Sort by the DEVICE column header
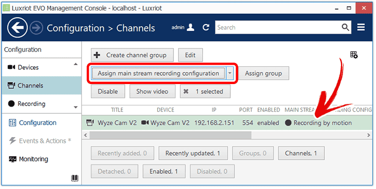Screen dimensions: 376x189 click(x=166, y=110)
